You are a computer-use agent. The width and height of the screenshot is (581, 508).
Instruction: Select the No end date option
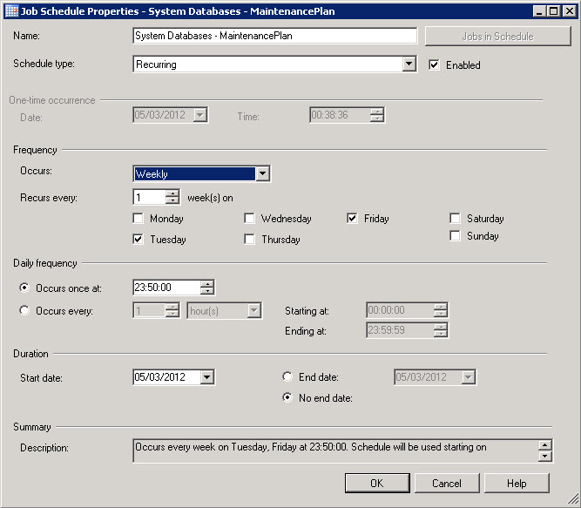coord(287,397)
